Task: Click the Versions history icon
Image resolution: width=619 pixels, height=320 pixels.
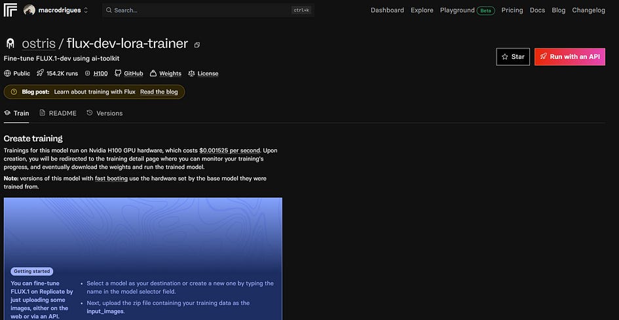Action: click(x=90, y=113)
